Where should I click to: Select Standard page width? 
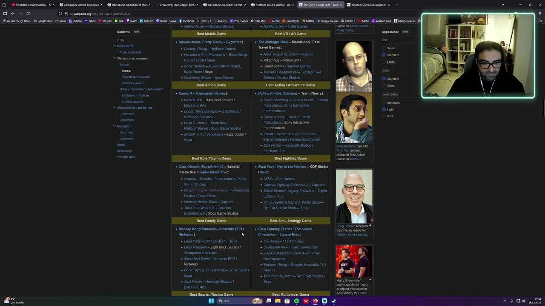point(384,79)
